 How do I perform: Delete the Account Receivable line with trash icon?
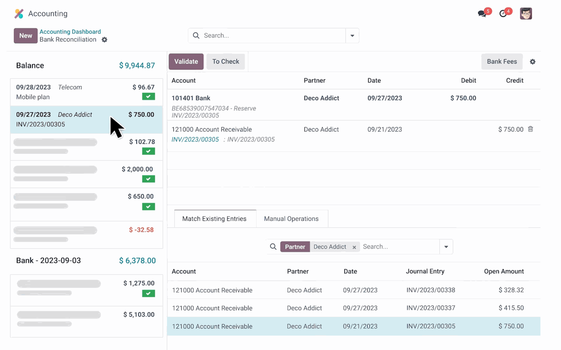tap(530, 129)
